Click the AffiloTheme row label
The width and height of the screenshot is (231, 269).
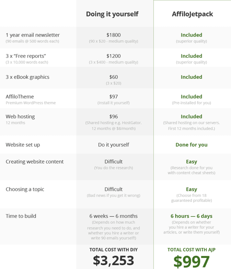[x=20, y=96]
